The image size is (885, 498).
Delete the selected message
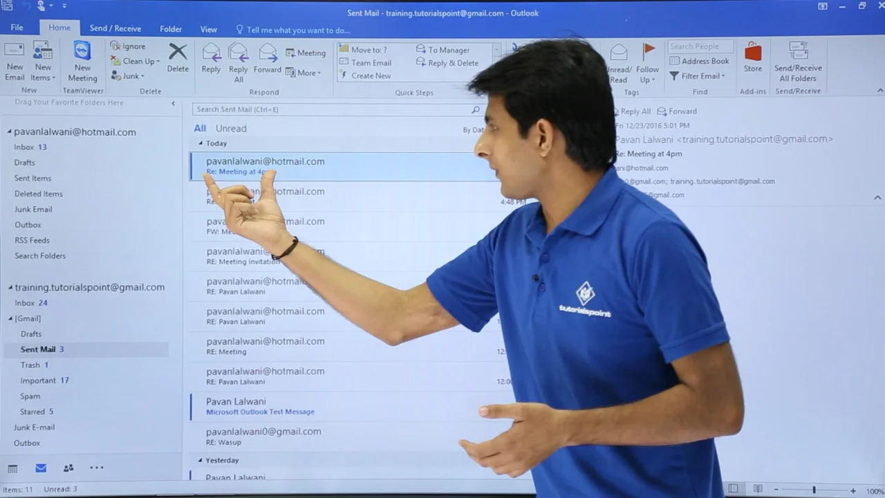(x=178, y=58)
